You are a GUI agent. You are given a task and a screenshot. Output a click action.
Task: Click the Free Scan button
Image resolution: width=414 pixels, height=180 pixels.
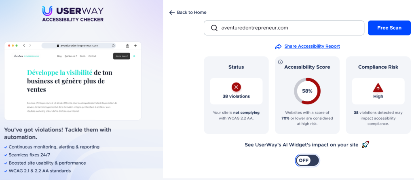click(x=389, y=28)
